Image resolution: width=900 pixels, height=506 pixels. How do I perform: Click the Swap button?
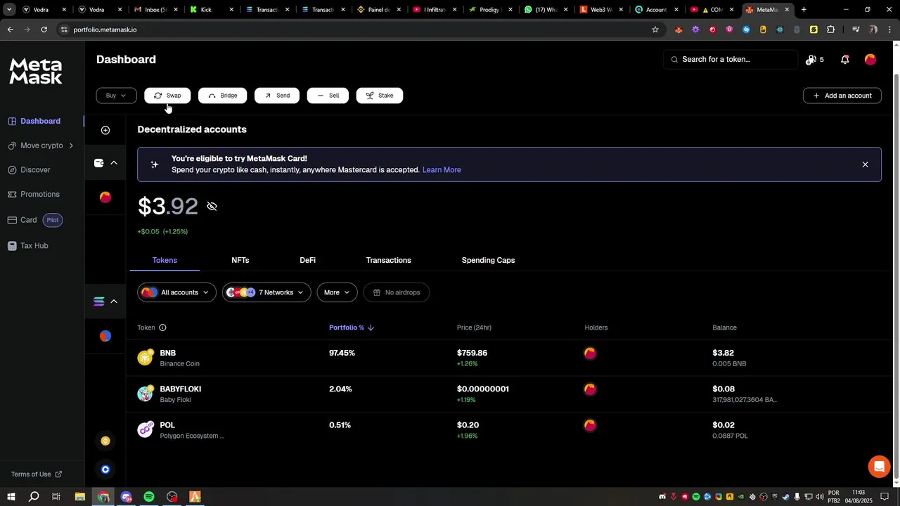point(167,96)
